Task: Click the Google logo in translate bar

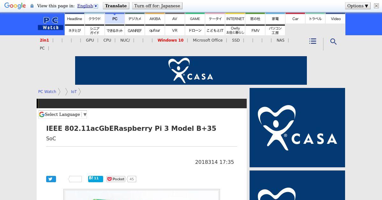Action: click(15, 6)
